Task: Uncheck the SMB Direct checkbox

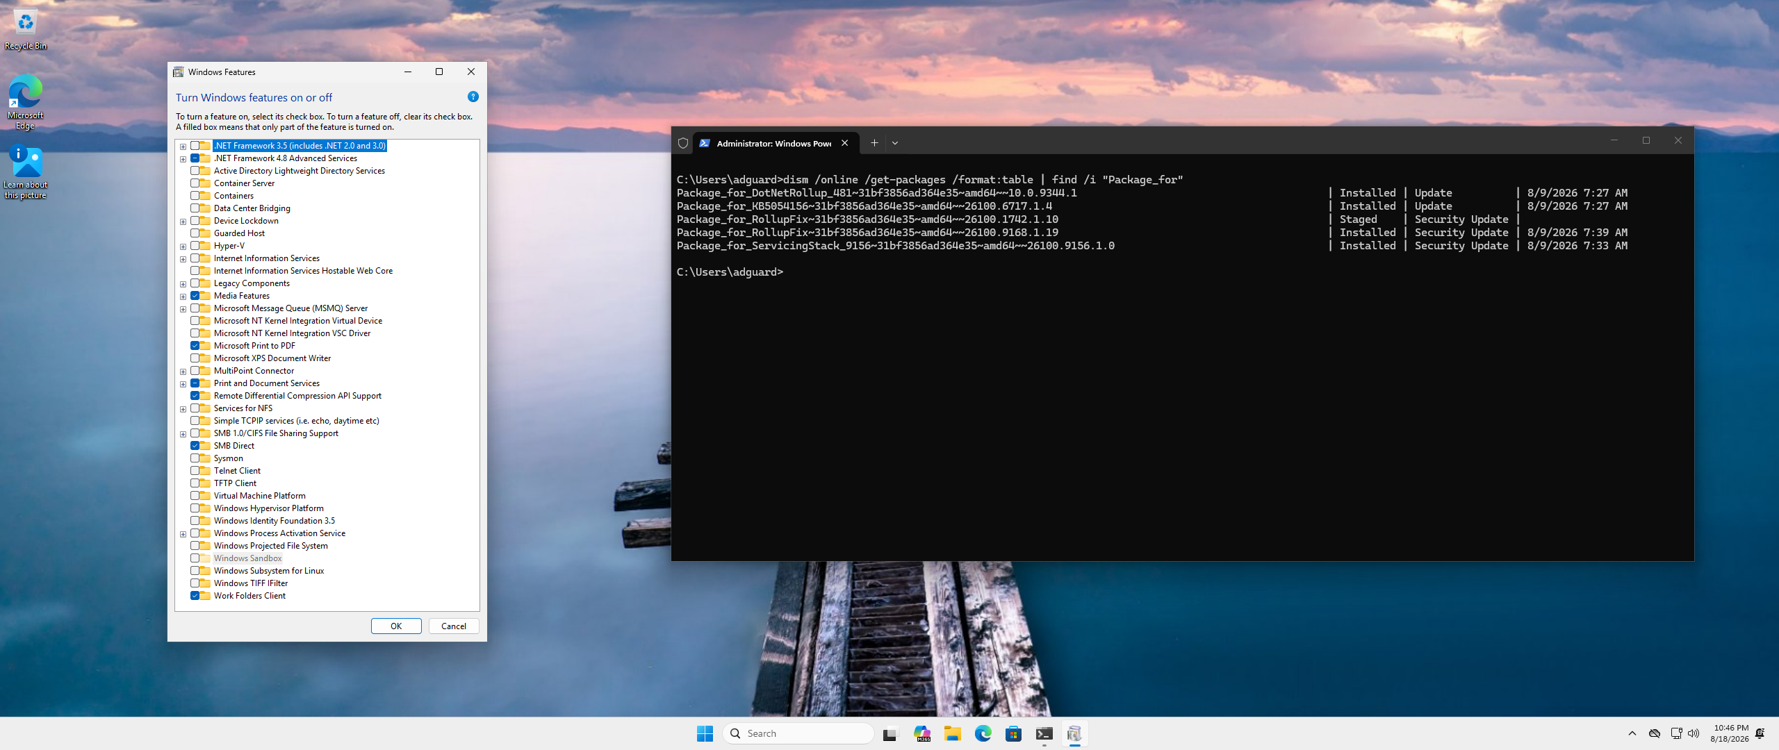Action: click(x=195, y=446)
